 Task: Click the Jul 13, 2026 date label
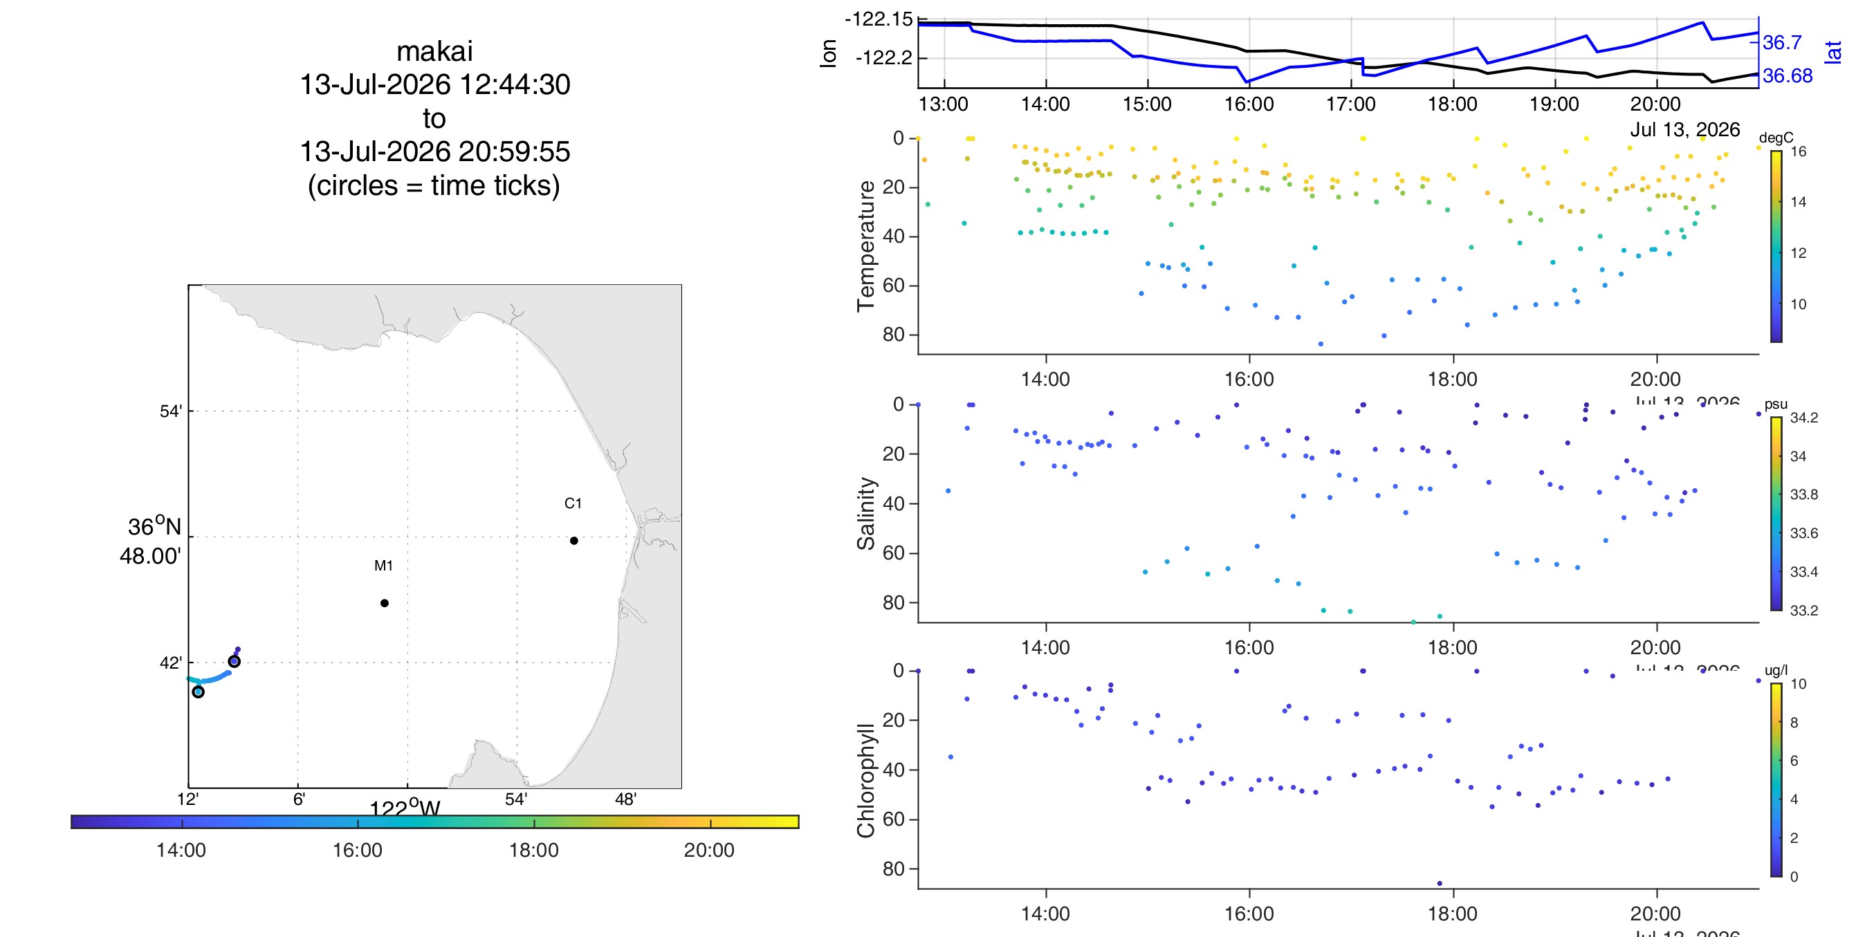click(1685, 129)
